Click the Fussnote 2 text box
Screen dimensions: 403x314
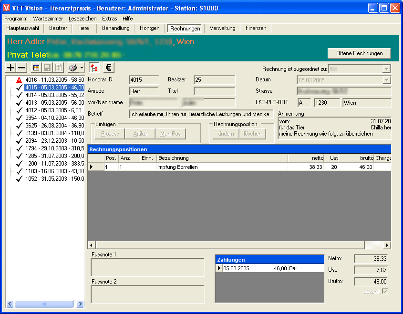click(x=148, y=294)
